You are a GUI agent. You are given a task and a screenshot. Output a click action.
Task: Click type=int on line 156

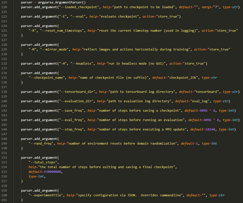pyautogui.click(x=36, y=177)
